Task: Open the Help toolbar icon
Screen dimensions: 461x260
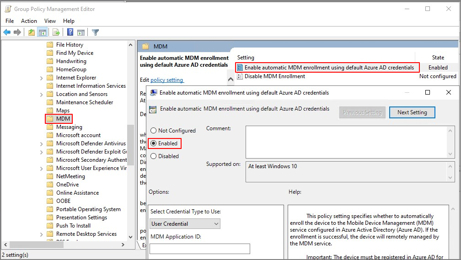Action: pyautogui.click(x=70, y=32)
